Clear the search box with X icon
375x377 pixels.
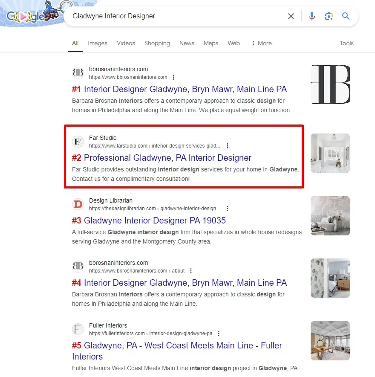(291, 16)
